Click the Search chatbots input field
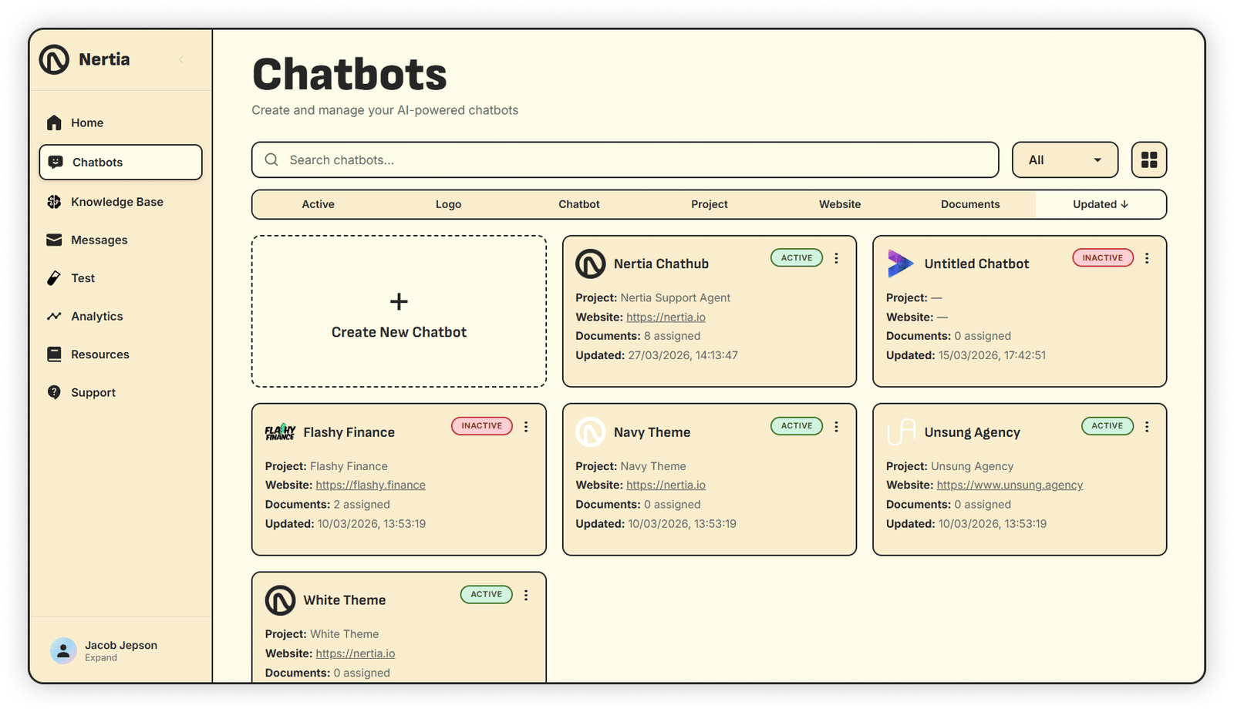Viewport: 1234px width, 712px height. click(x=625, y=160)
